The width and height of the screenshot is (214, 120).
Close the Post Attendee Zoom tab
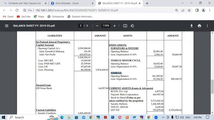point(93,3)
